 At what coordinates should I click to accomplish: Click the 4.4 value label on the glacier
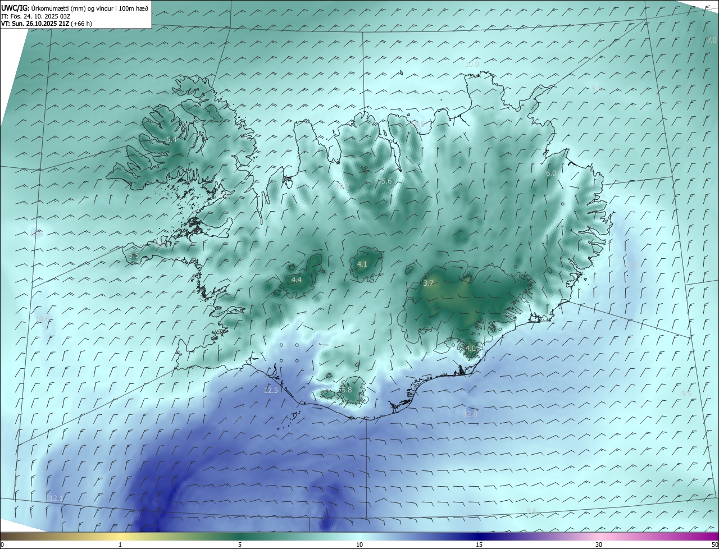point(297,280)
